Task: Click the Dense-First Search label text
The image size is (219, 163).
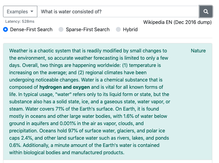Action: (x=31, y=29)
